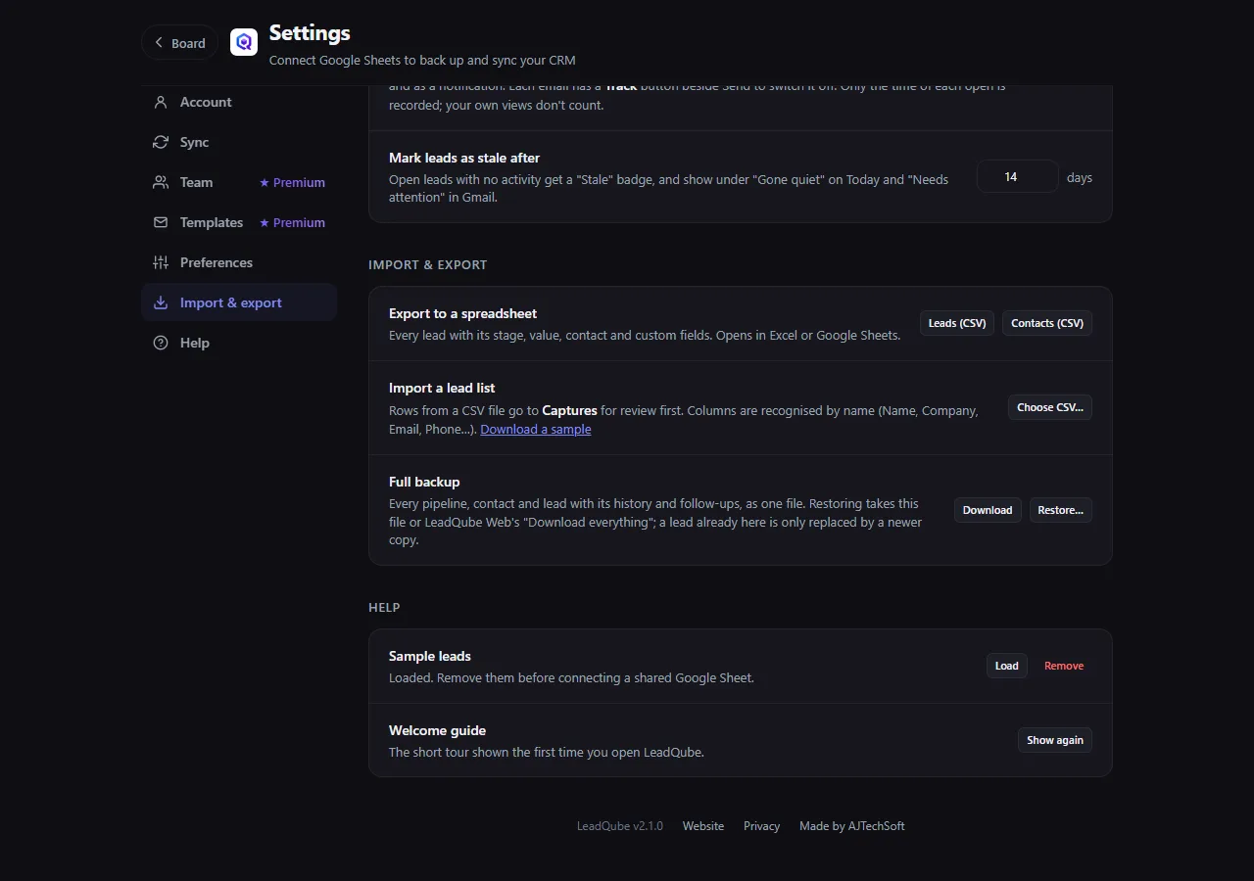
Task: Click the LeadQube v2.1.0 version text
Action: [x=620, y=826]
